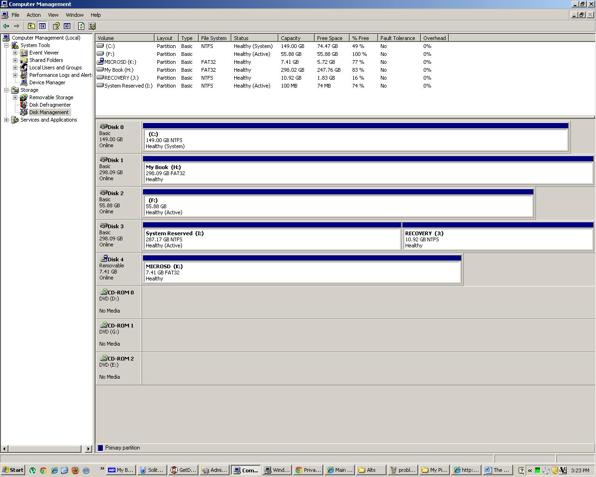The height and width of the screenshot is (477, 596).
Task: Toggle the Show/Hide Action Pane icon
Action: [x=67, y=27]
